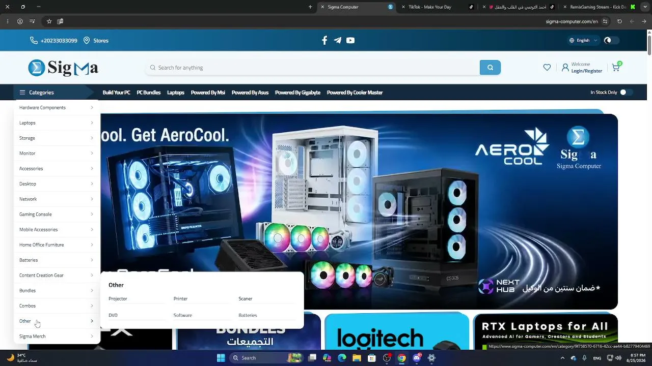
Task: Open Software under Other
Action: point(183,315)
